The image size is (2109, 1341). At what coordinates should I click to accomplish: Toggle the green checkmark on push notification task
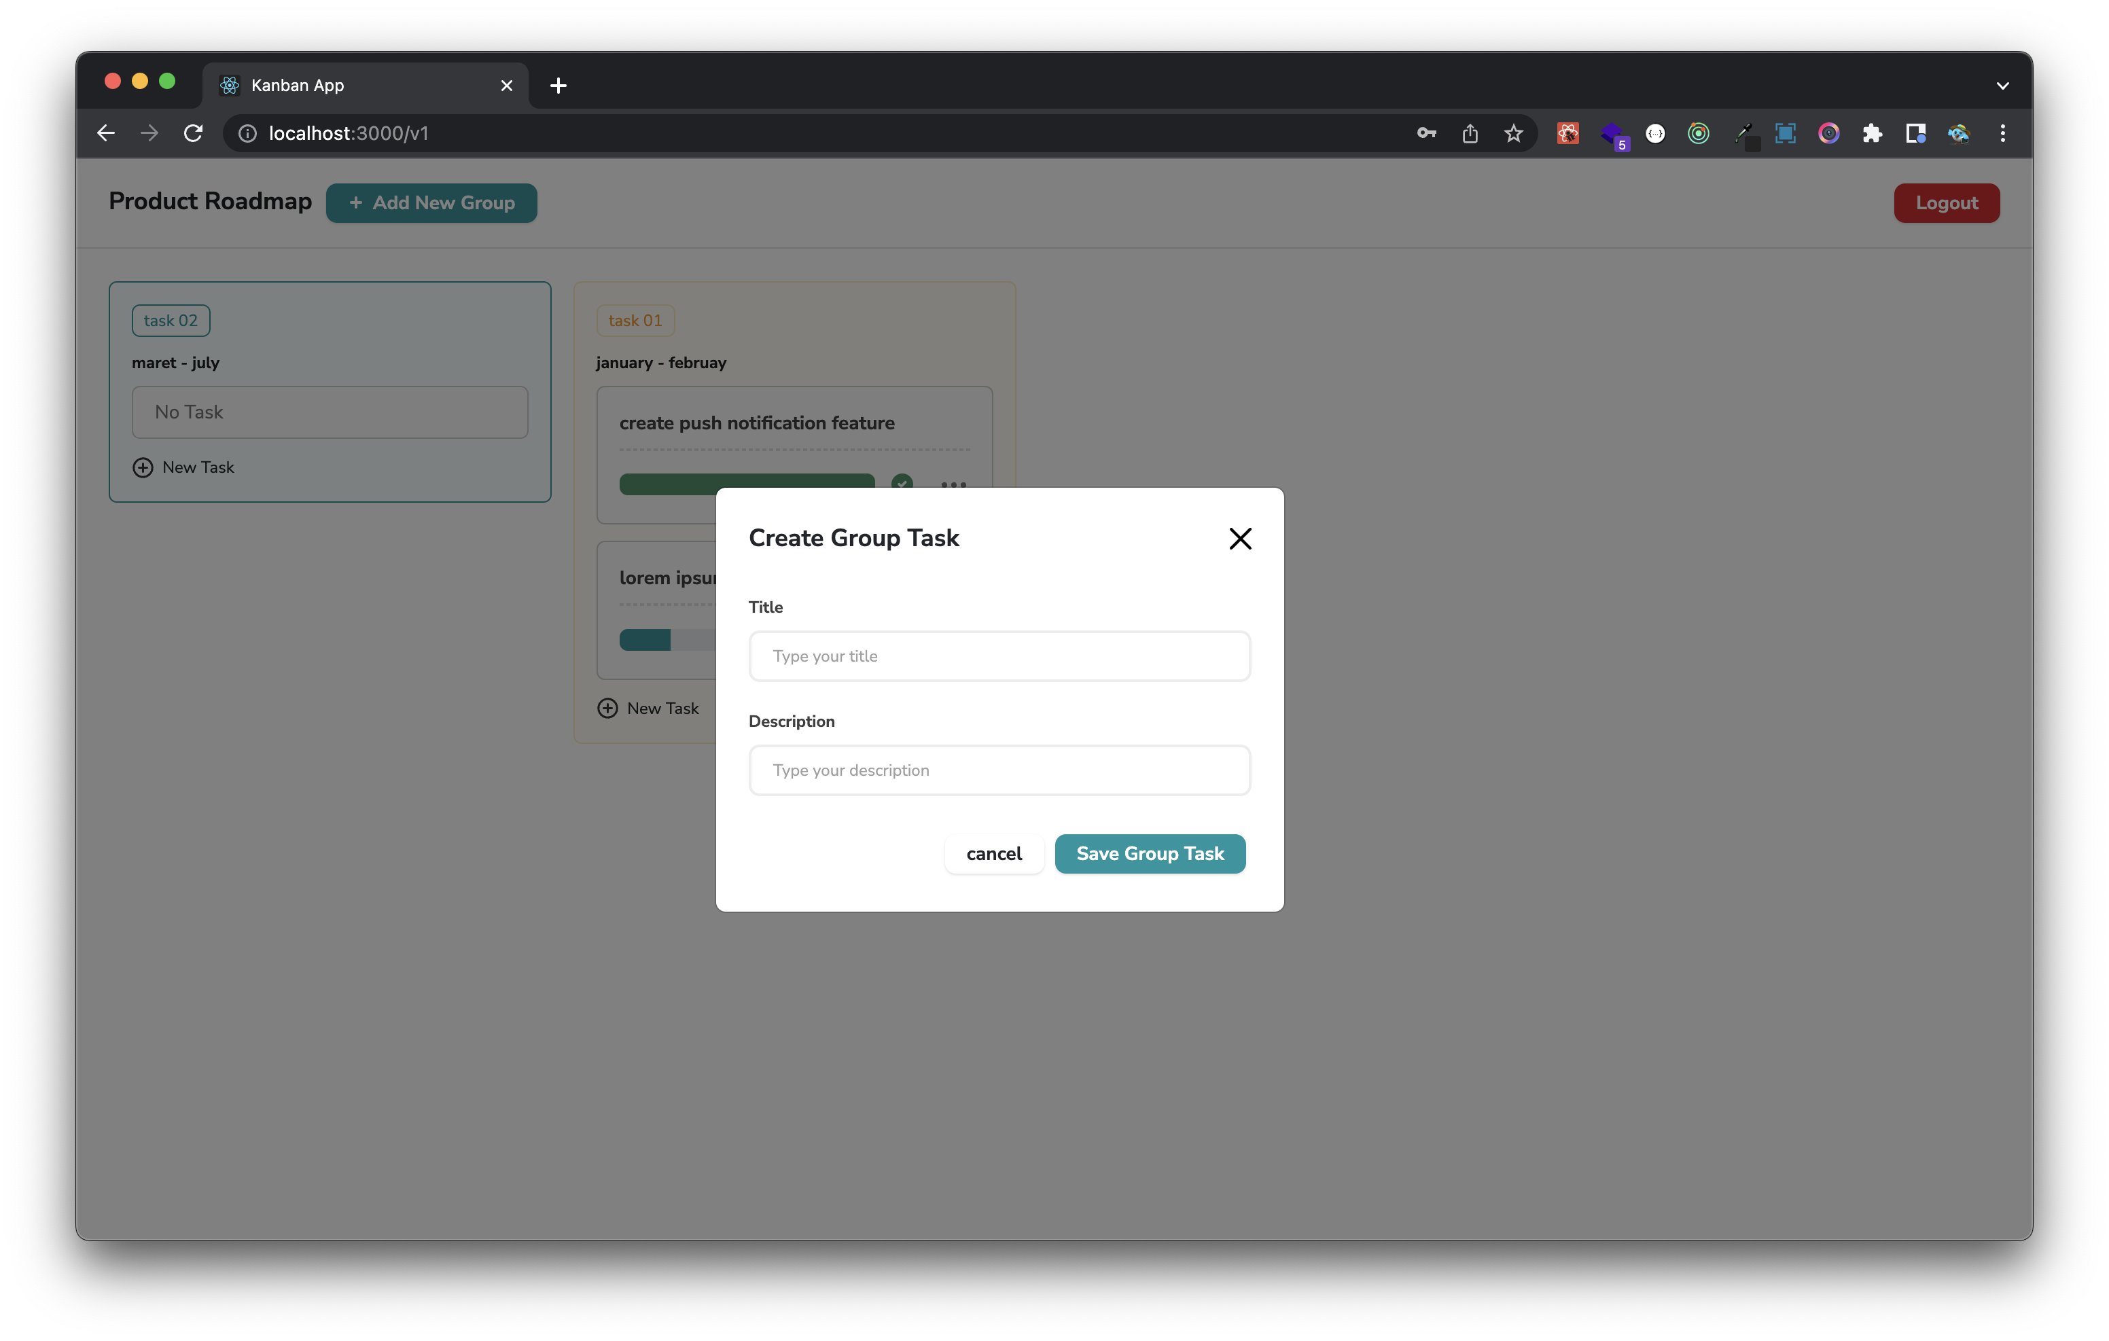coord(902,484)
